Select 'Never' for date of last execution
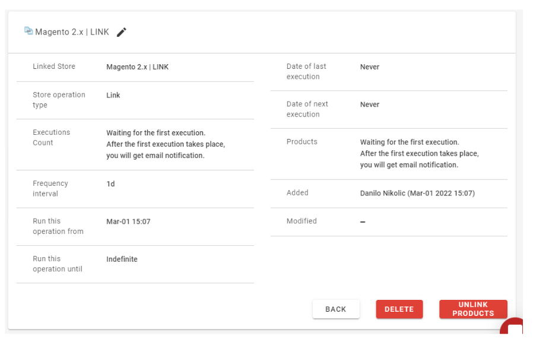The image size is (533, 345). coord(370,67)
